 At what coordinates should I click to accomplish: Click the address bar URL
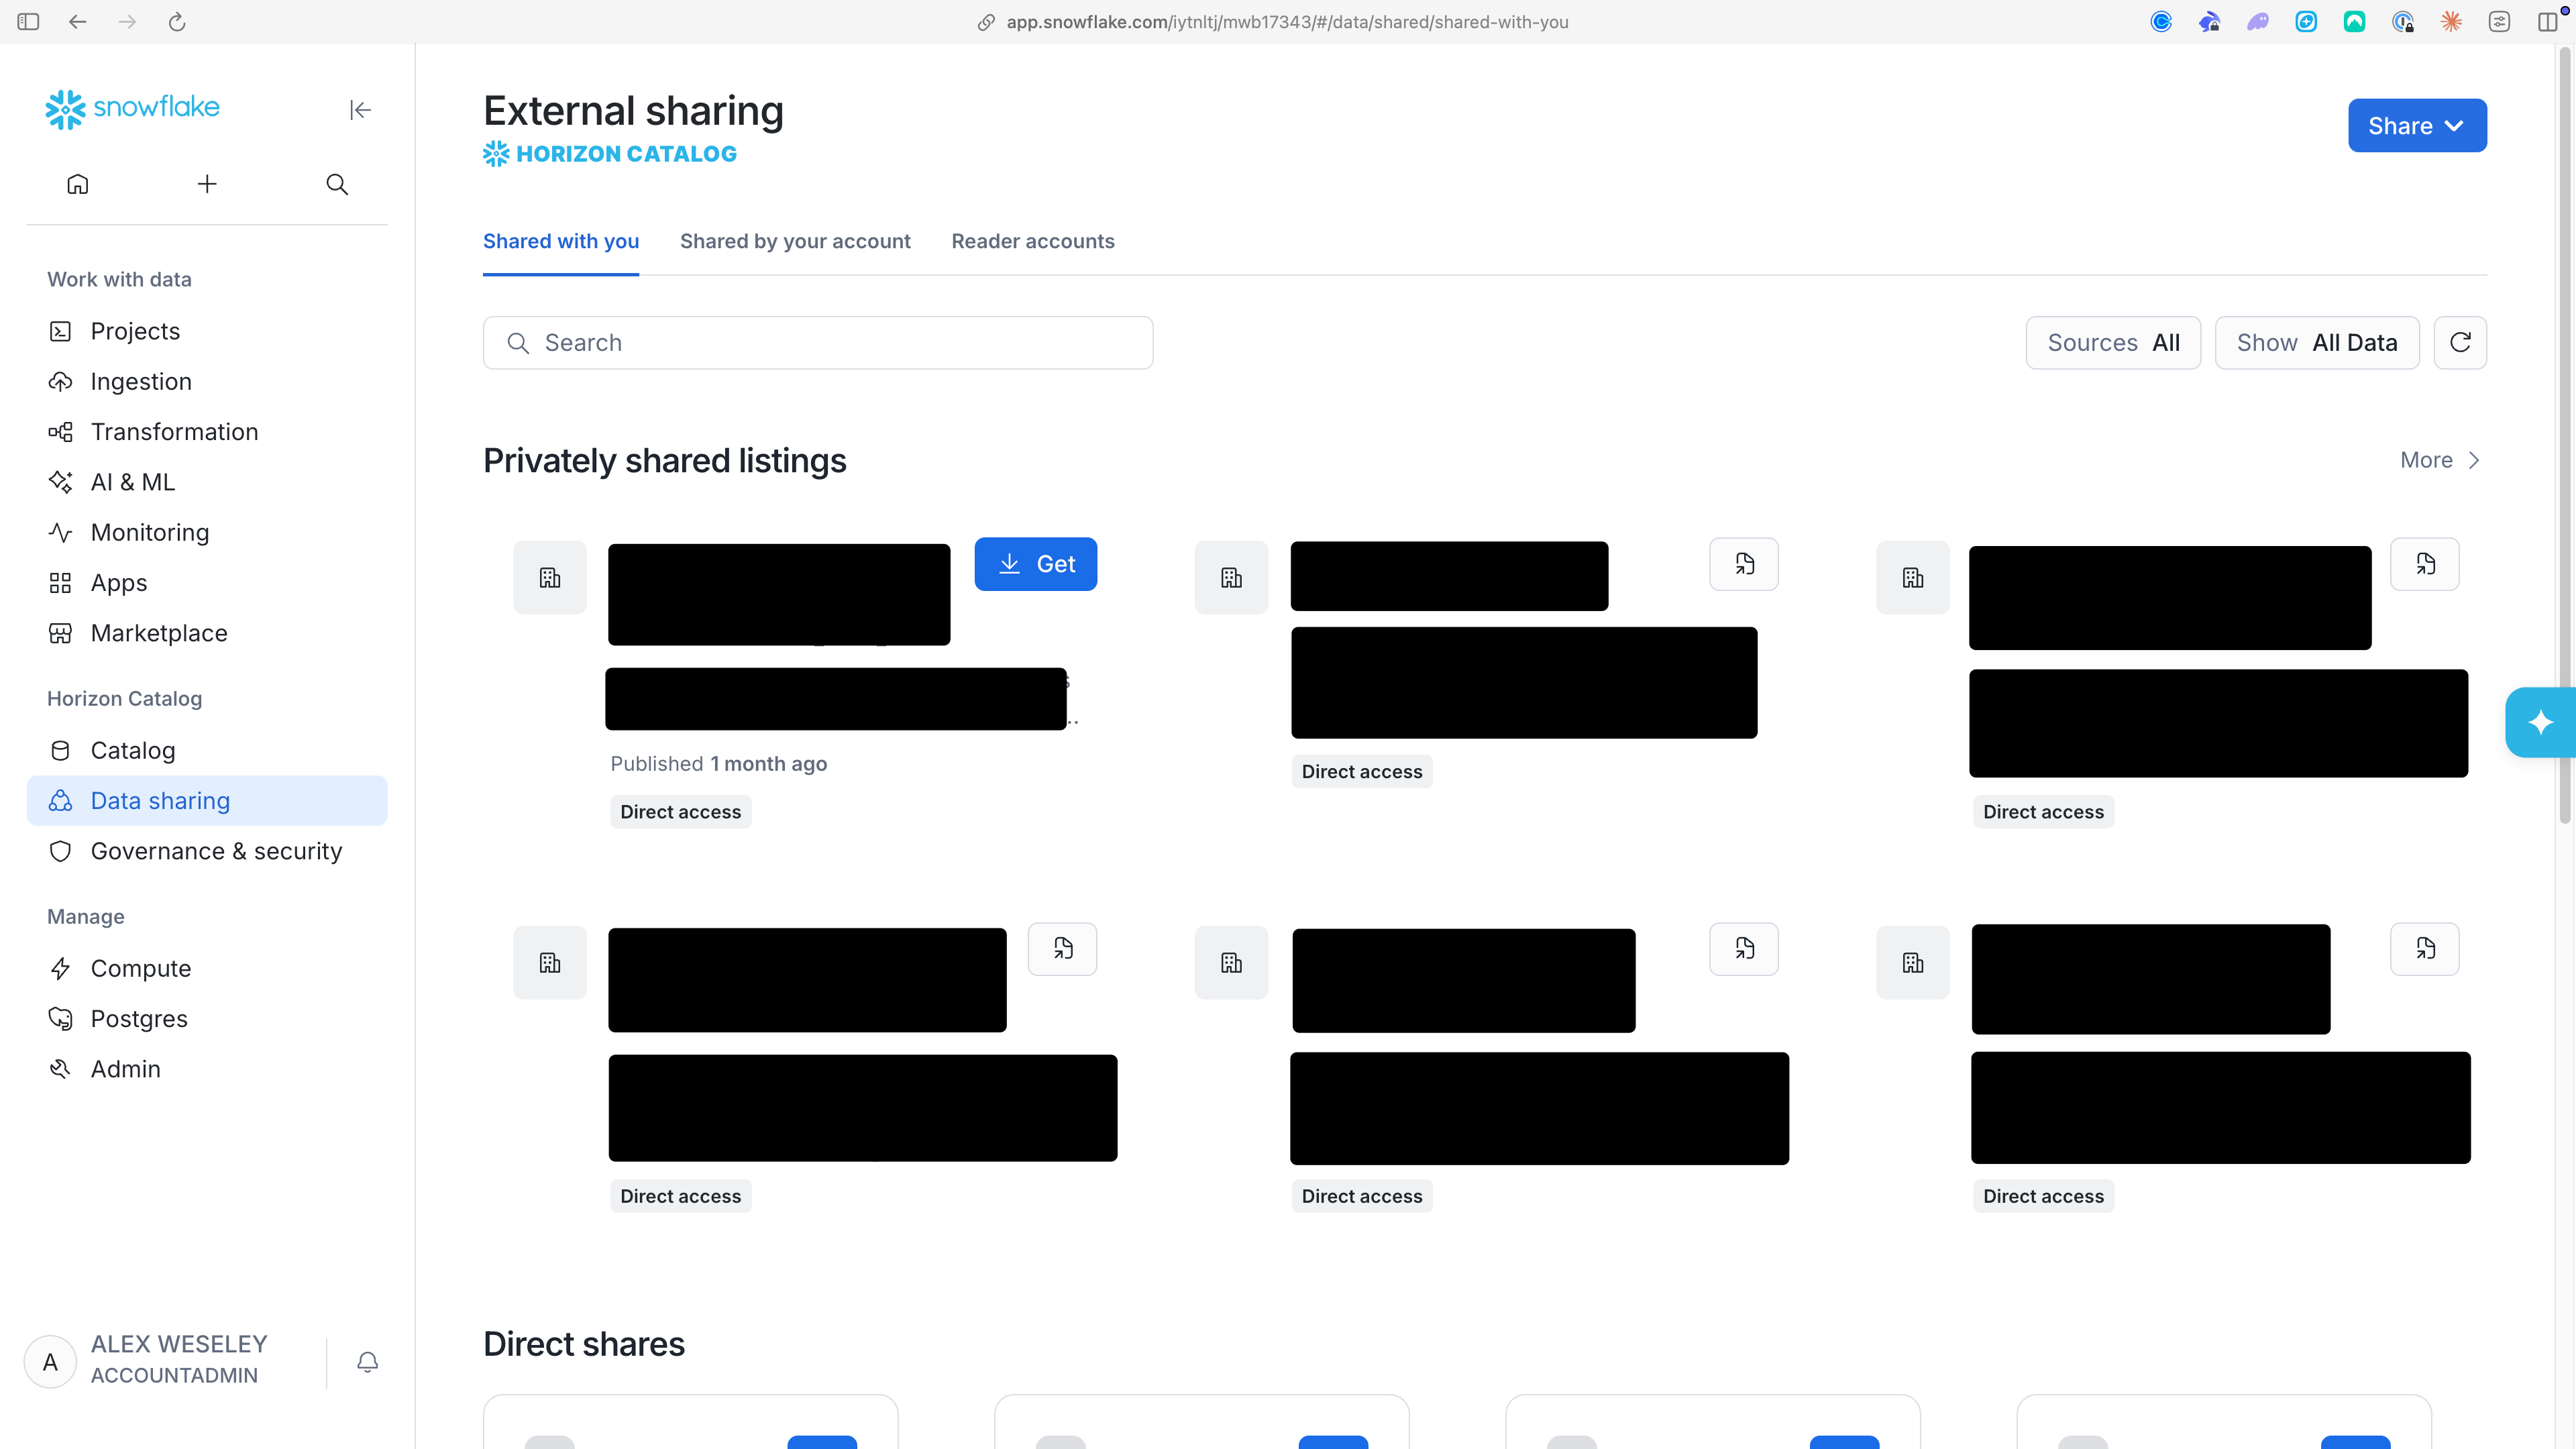point(1287,22)
